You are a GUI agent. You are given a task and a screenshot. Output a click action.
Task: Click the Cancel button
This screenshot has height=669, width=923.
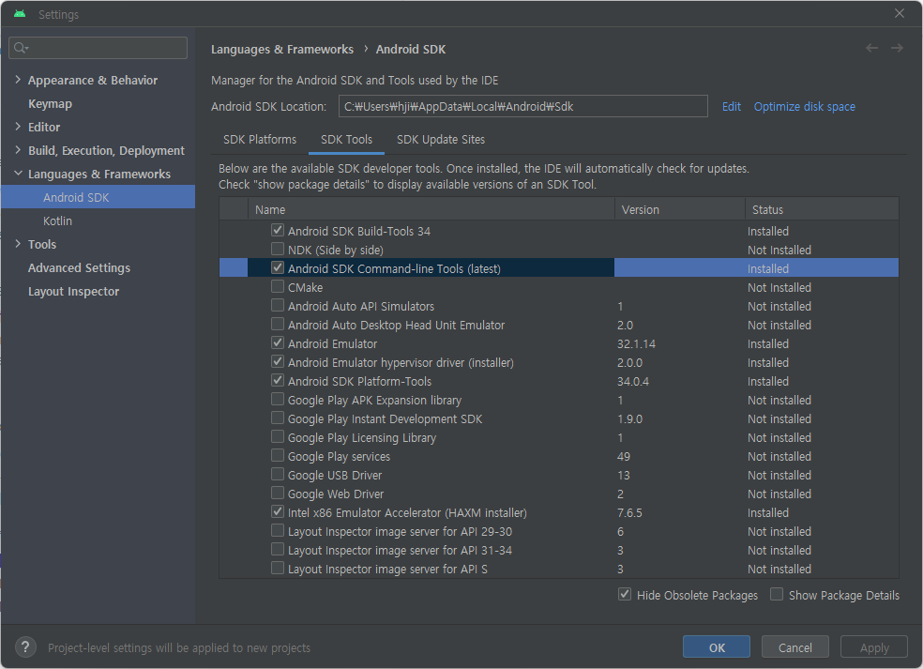[x=795, y=647]
